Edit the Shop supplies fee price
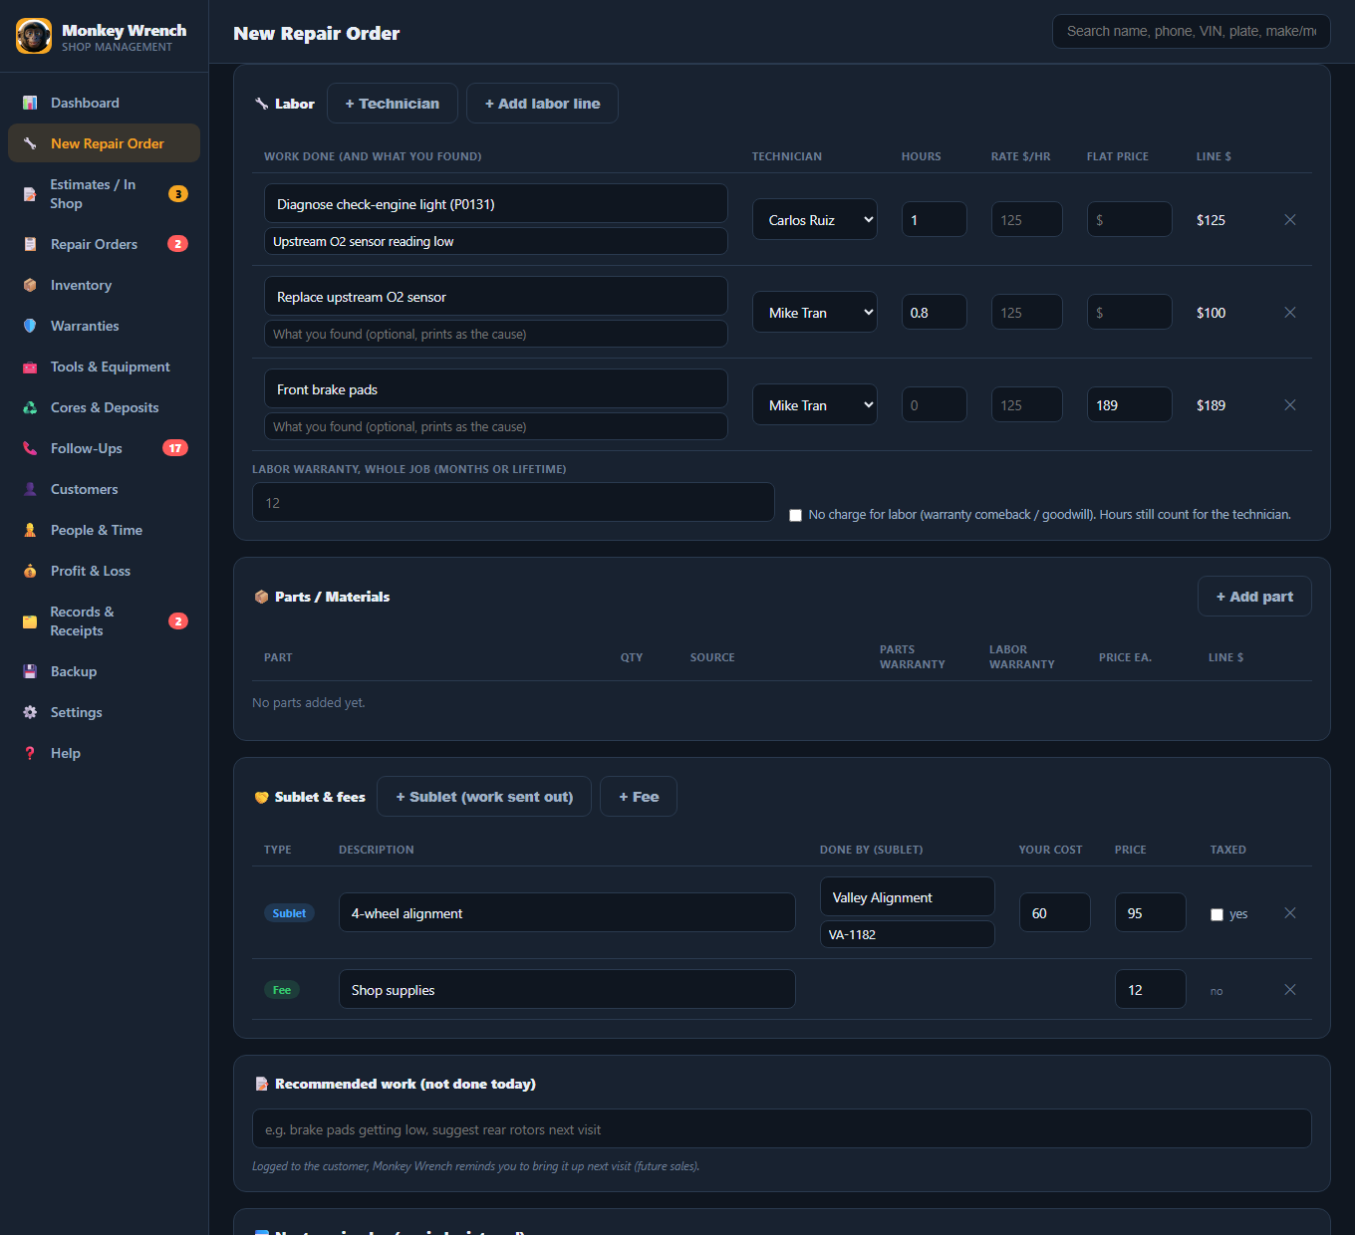Screen dimensions: 1355x1235 click(1151, 990)
